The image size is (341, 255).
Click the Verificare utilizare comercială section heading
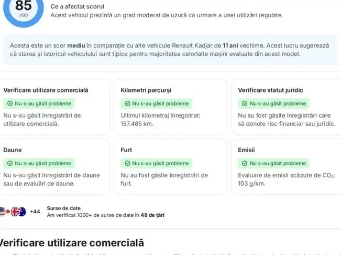pyautogui.click(x=71, y=243)
